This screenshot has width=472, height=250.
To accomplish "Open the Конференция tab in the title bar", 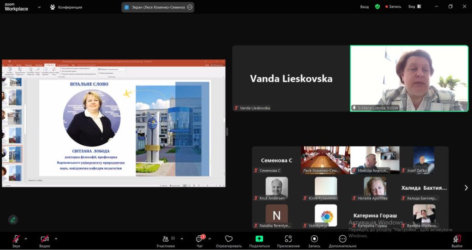I will (66, 7).
